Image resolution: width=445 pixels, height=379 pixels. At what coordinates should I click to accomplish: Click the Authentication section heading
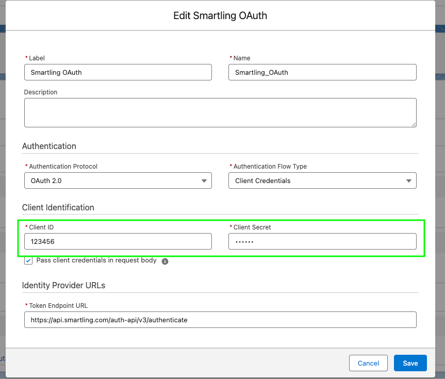49,146
